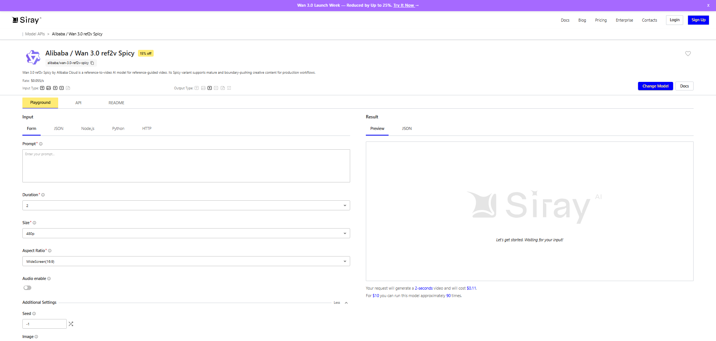The image size is (716, 341).
Task: Switch to the Playground tab
Action: tap(40, 103)
